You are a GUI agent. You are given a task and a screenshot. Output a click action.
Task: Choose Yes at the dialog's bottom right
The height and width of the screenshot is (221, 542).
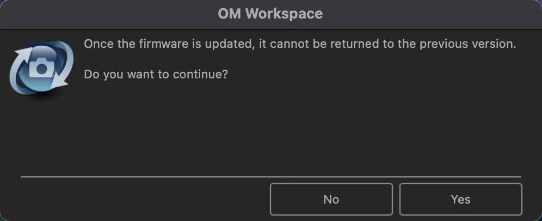pyautogui.click(x=460, y=199)
